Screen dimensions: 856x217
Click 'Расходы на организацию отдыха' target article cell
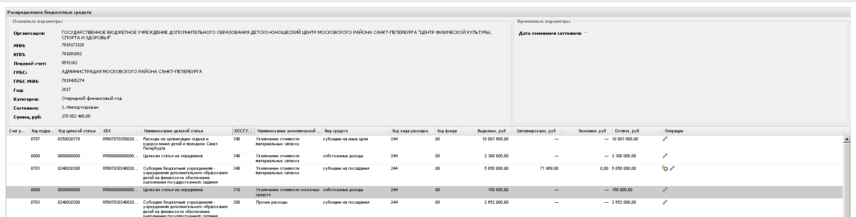pyautogui.click(x=181, y=143)
